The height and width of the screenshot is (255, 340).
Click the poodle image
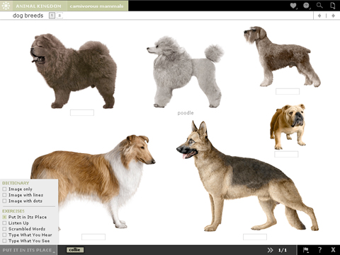pos(186,72)
